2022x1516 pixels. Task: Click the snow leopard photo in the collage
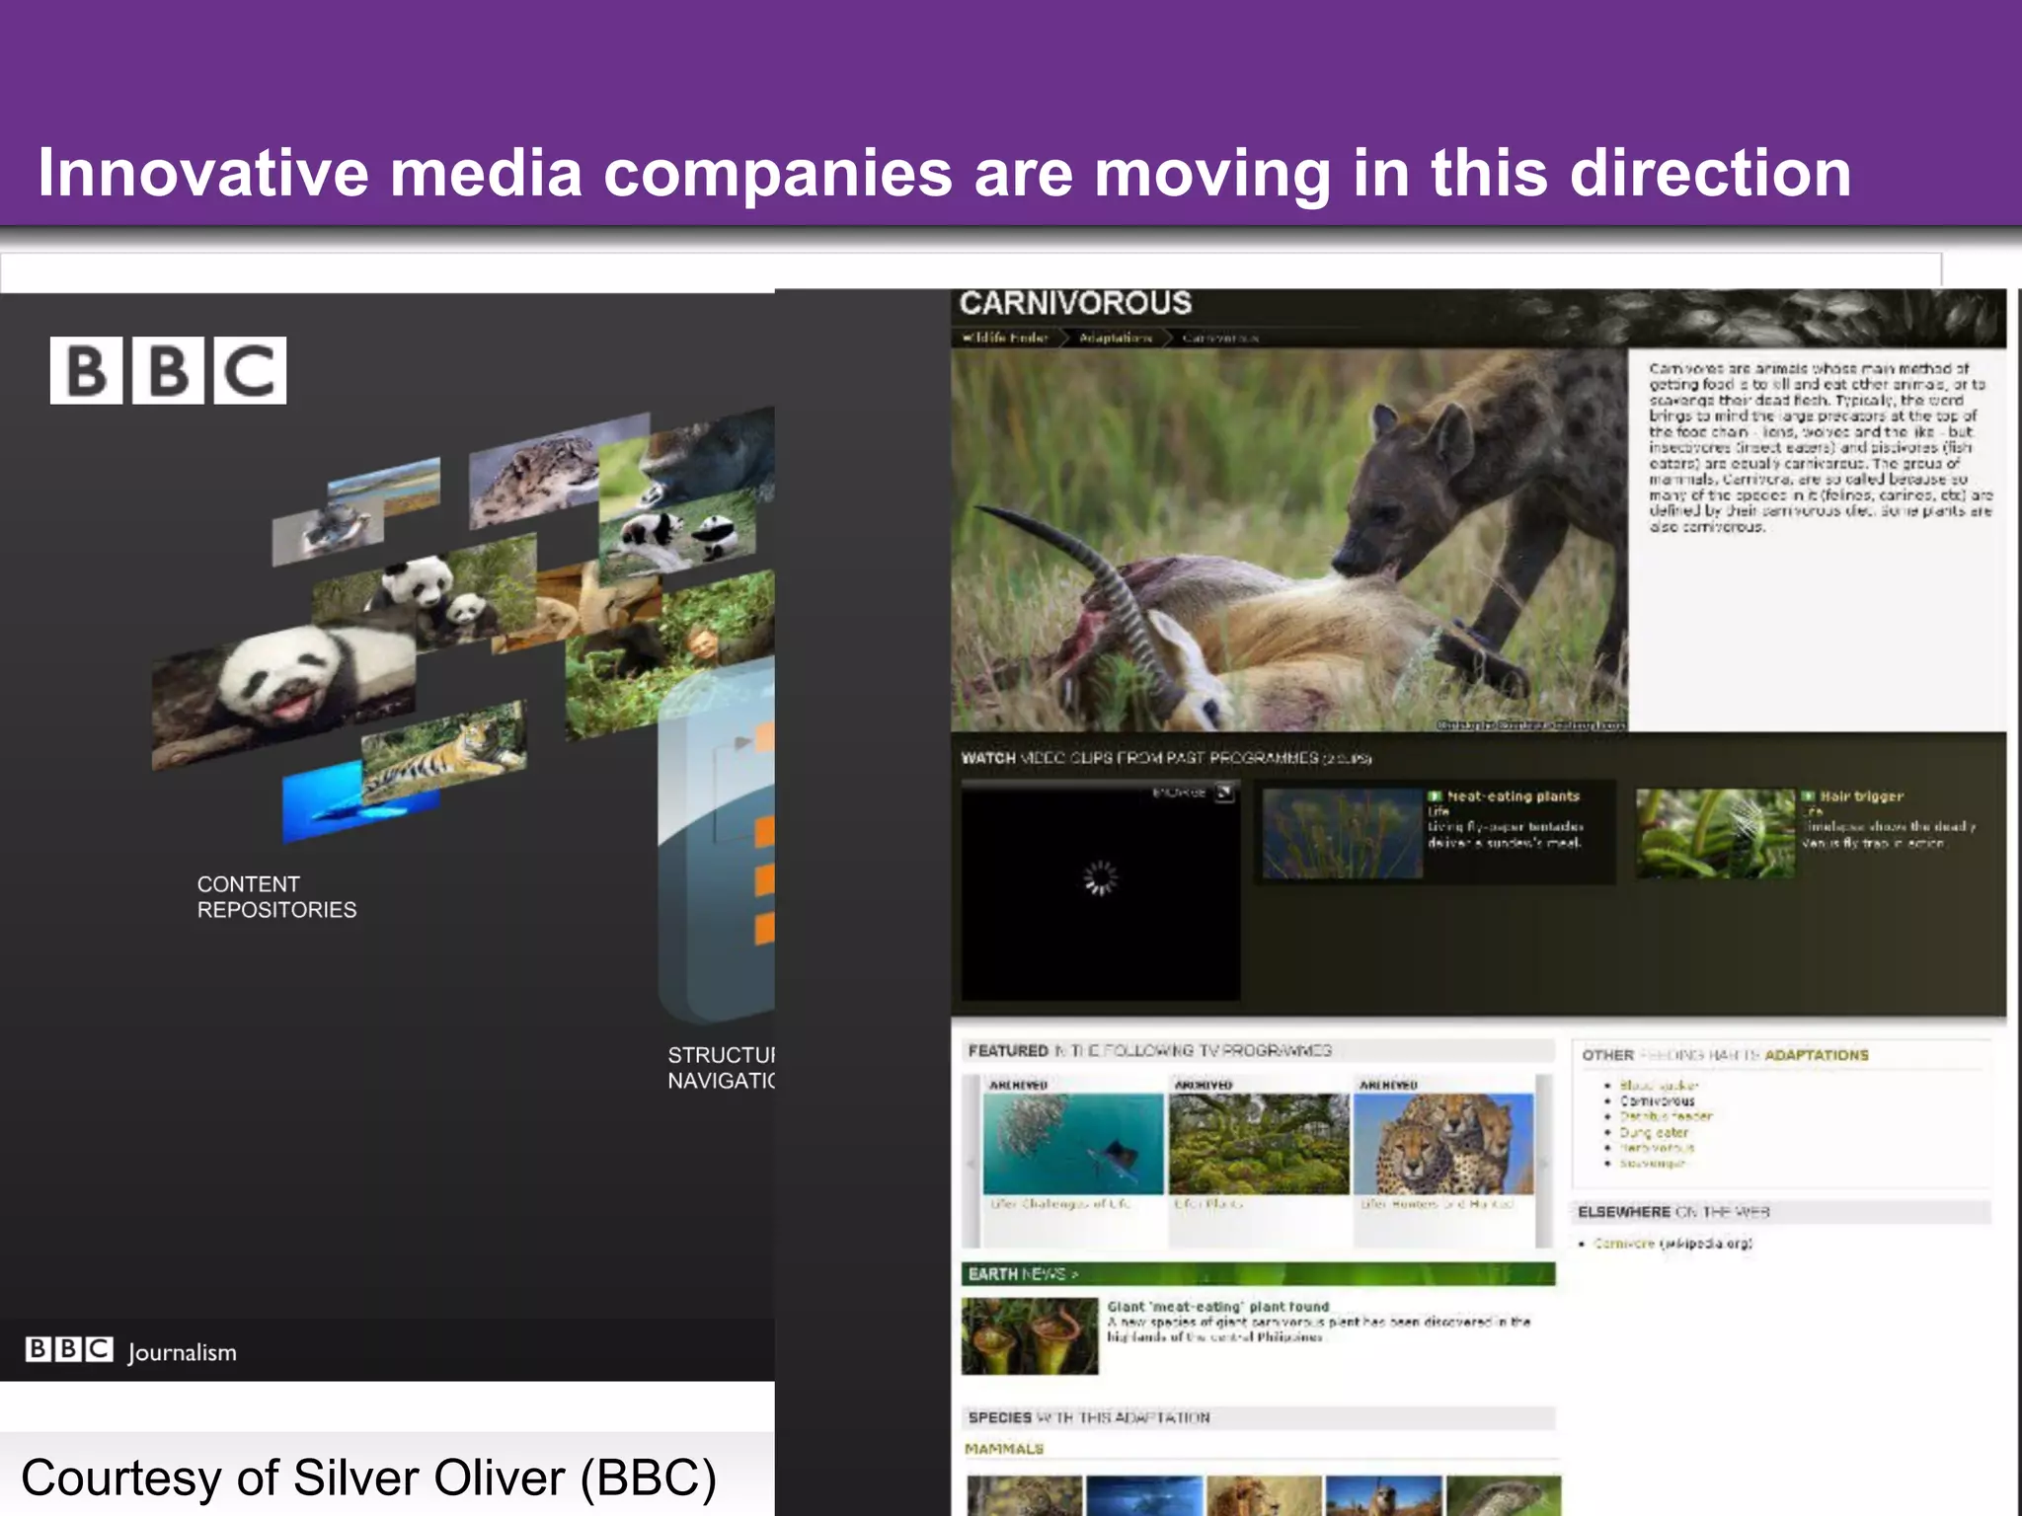(x=538, y=474)
